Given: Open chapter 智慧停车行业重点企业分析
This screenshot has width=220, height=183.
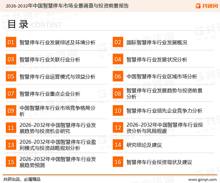Looking at the screenshot, I should click(x=50, y=94).
